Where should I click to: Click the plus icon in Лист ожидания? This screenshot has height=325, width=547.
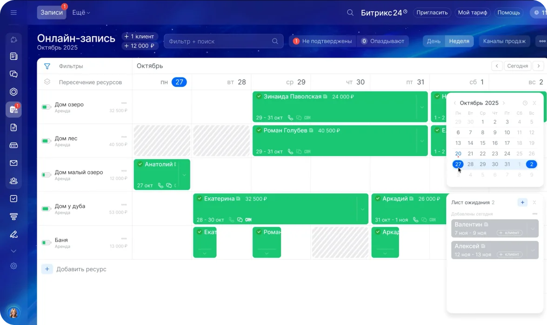[x=522, y=202]
